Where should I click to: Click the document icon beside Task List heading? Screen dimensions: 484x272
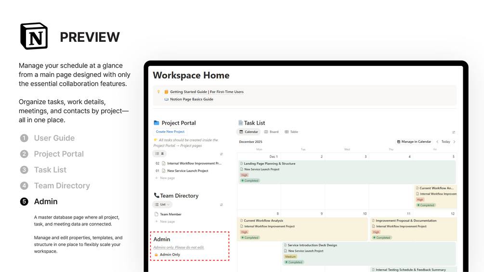240,123
